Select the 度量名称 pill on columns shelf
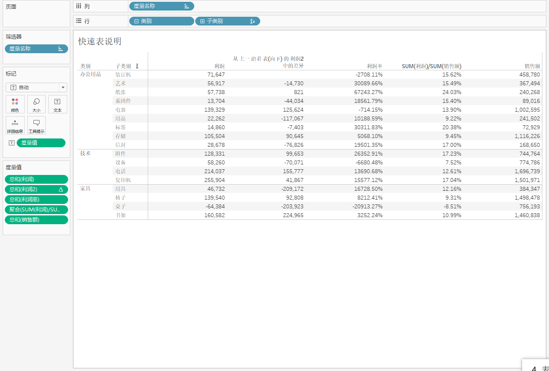 [161, 6]
